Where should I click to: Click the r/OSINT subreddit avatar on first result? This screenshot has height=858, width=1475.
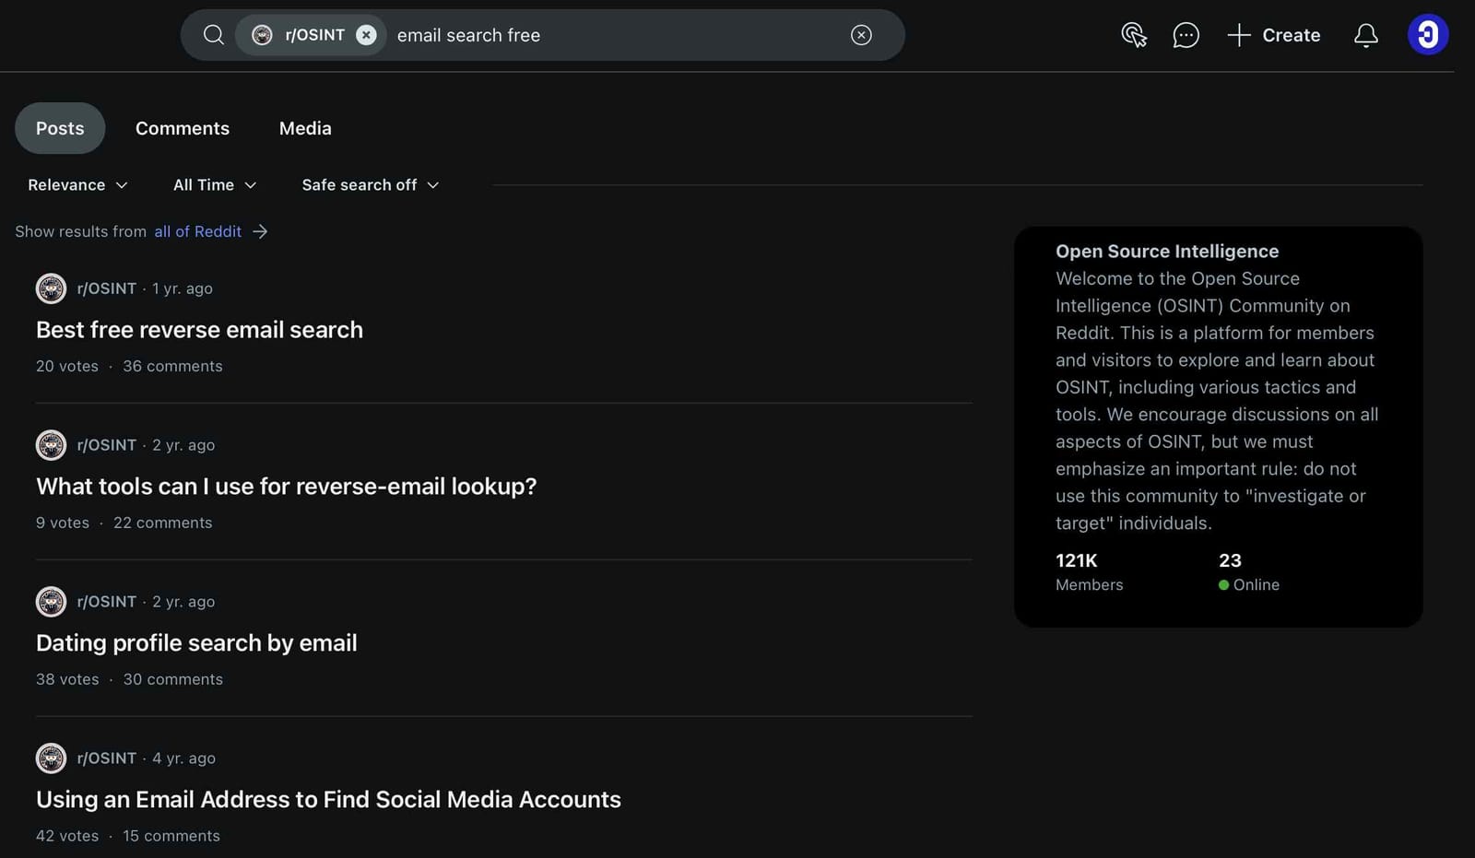click(x=51, y=288)
